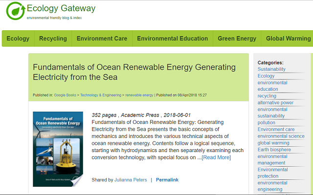The image size is (313, 195).
Task: Choose the environmental science category
Action: [281, 136]
